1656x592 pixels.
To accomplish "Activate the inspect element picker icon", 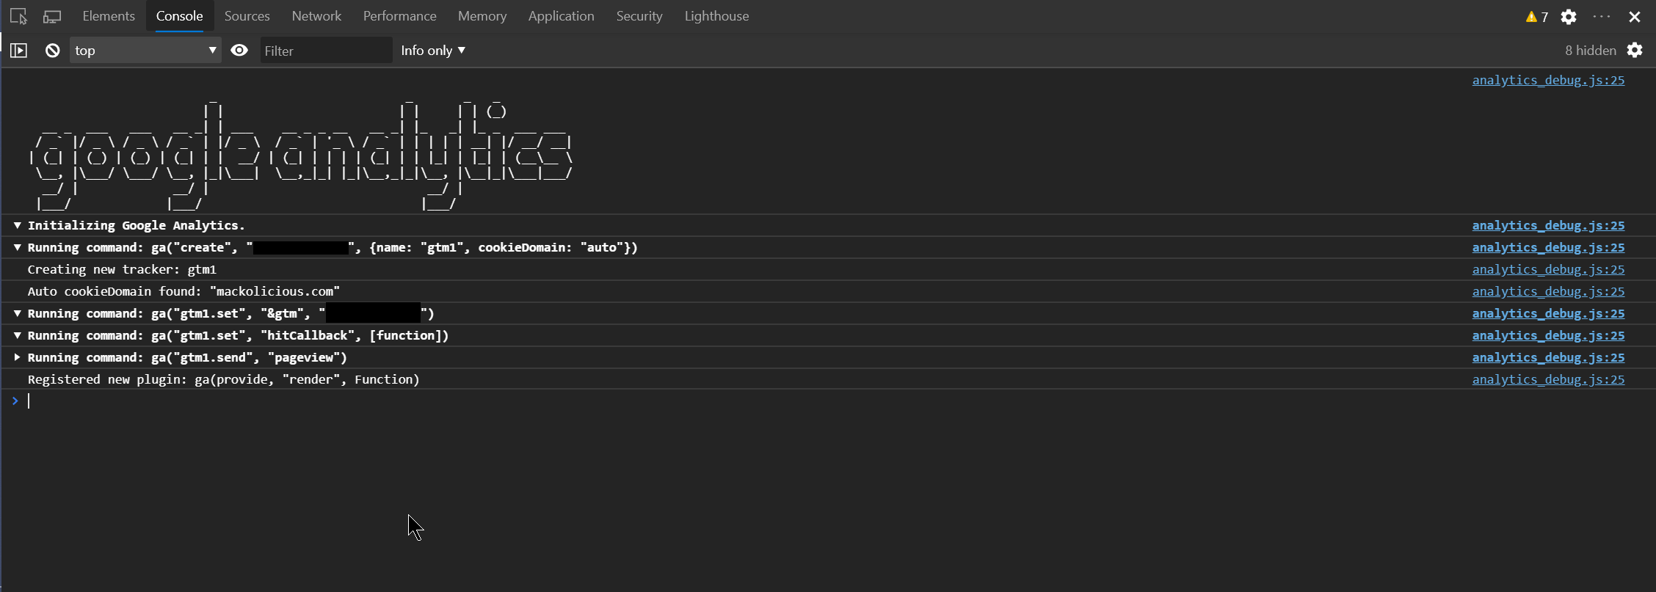I will tap(18, 16).
